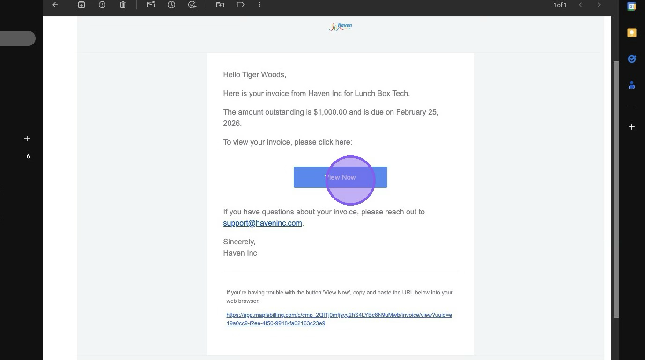This screenshot has height=360, width=645.
Task: Archive this invoice email
Action: pos(82,5)
